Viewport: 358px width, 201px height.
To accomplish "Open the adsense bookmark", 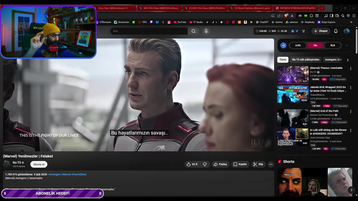I will pyautogui.click(x=291, y=22).
